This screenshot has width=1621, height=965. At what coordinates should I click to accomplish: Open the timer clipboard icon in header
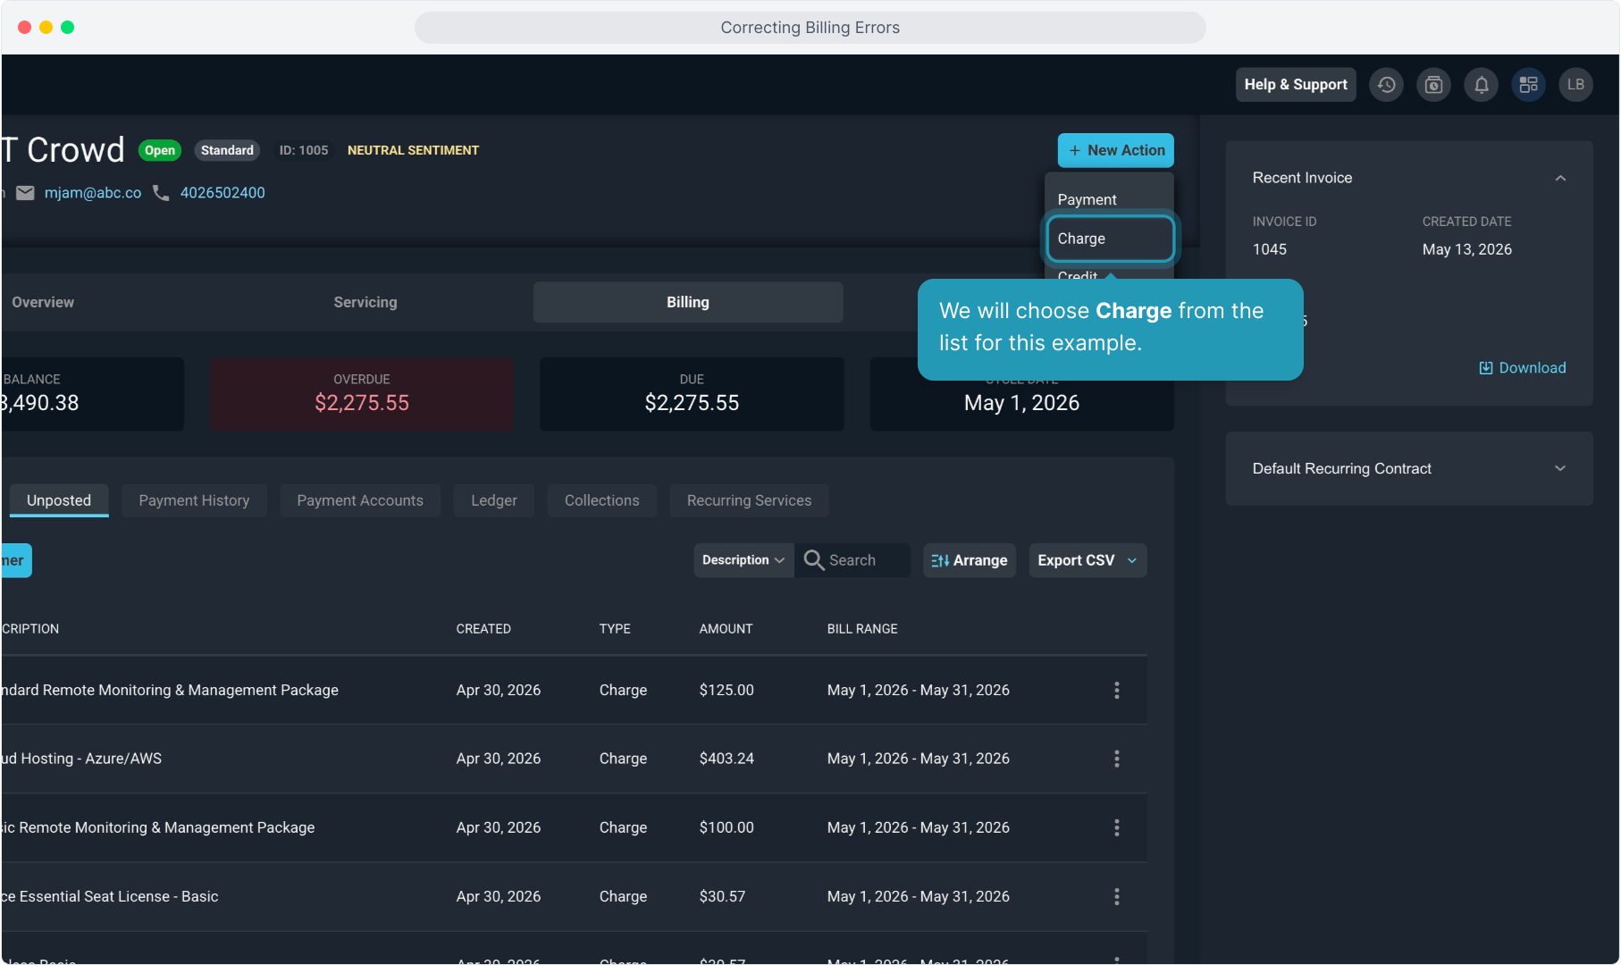[x=1433, y=85]
